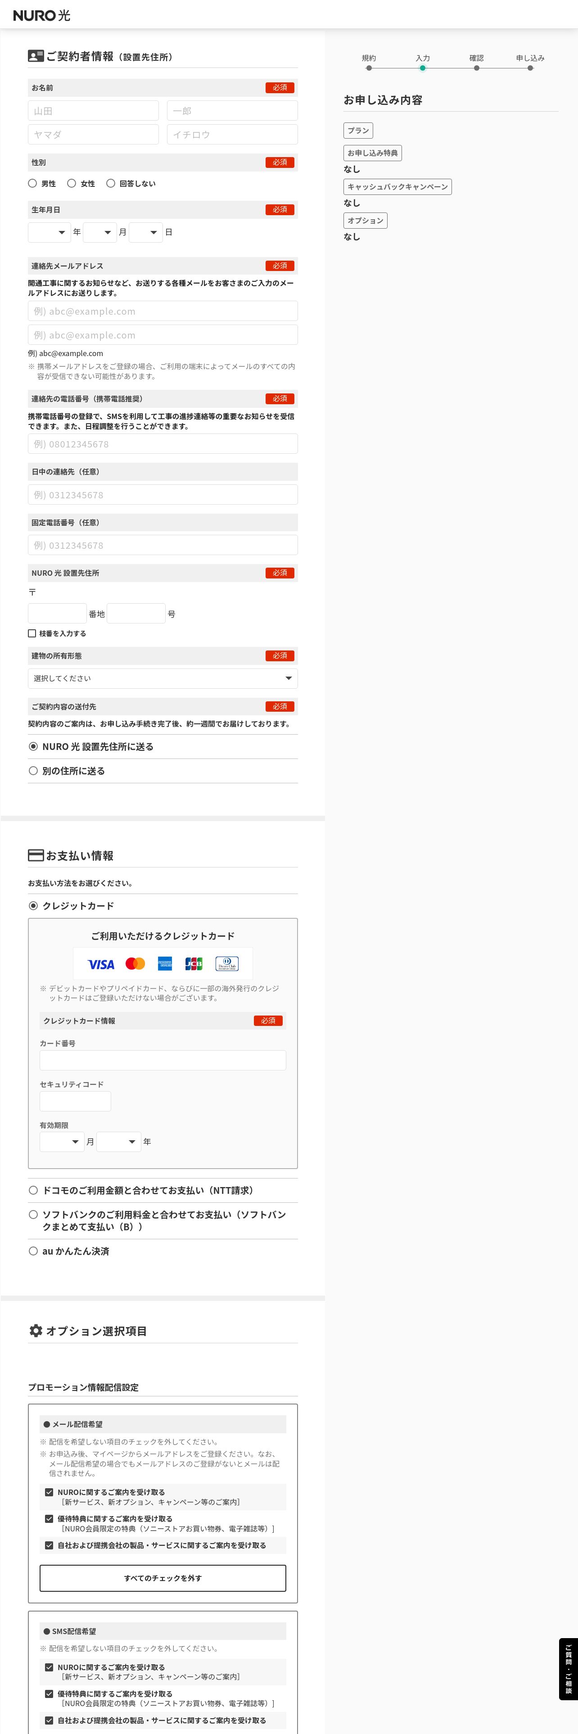Viewport: 578px width, 1734px height.
Task: Uncheck SMS 優待特典に関するご案内 checkbox
Action: pyautogui.click(x=49, y=1693)
